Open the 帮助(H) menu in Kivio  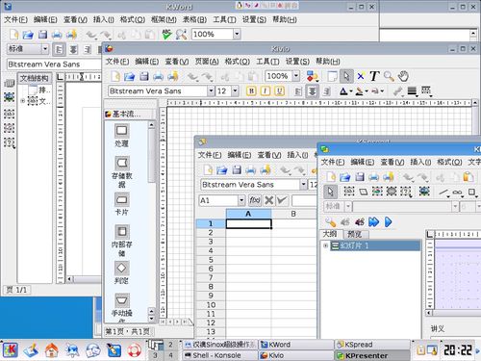click(328, 62)
